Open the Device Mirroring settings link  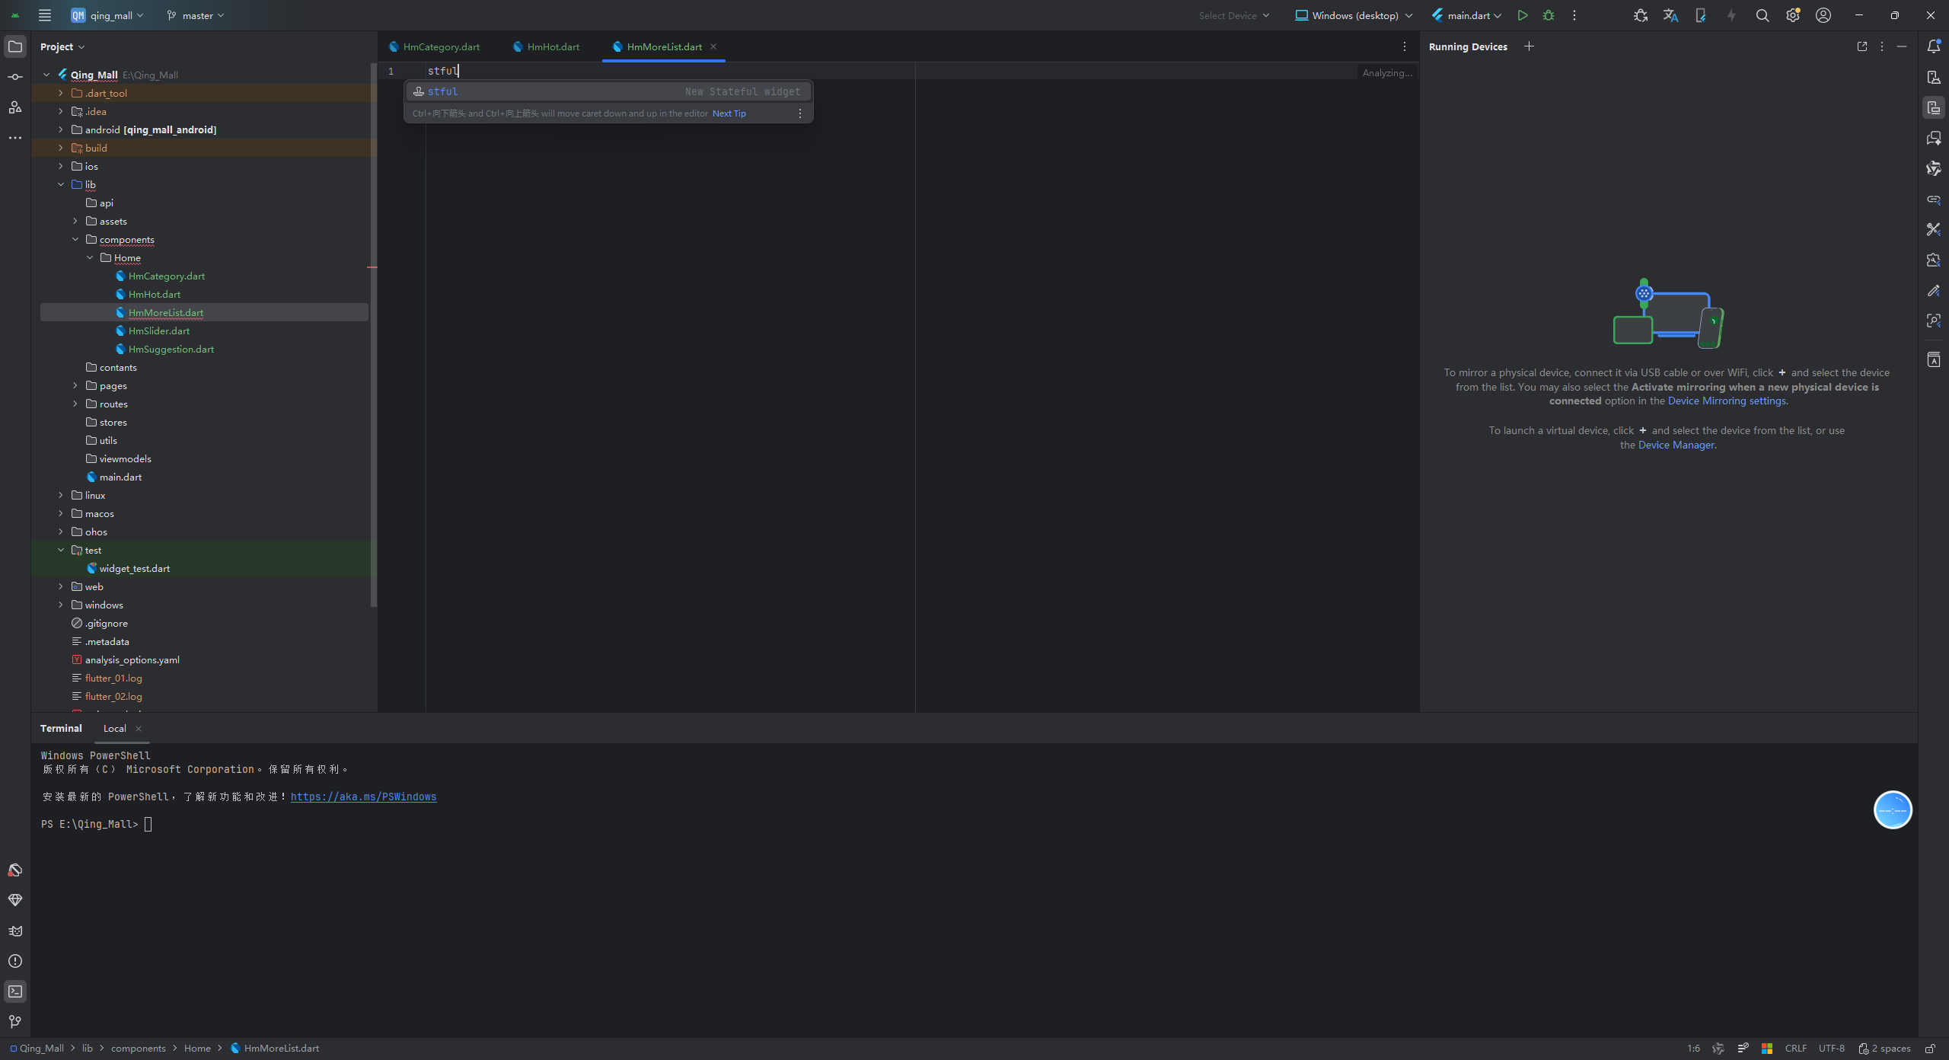pos(1727,401)
